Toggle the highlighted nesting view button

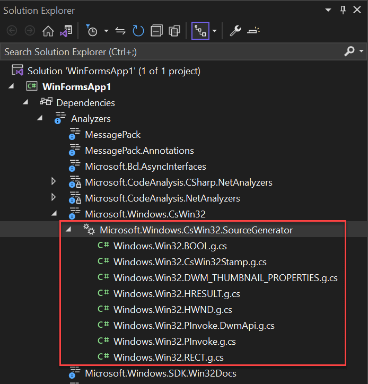tap(200, 31)
